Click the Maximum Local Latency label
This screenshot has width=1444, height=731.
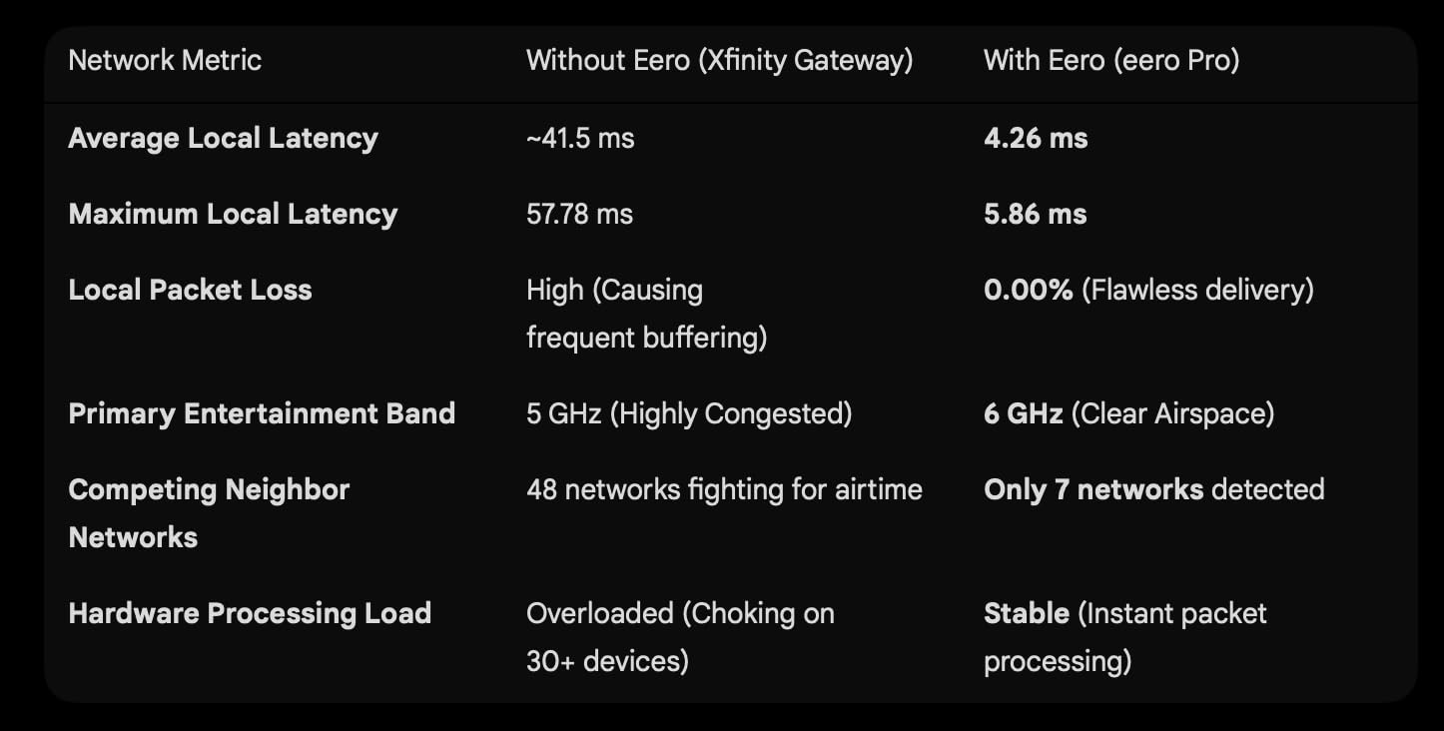tap(233, 214)
